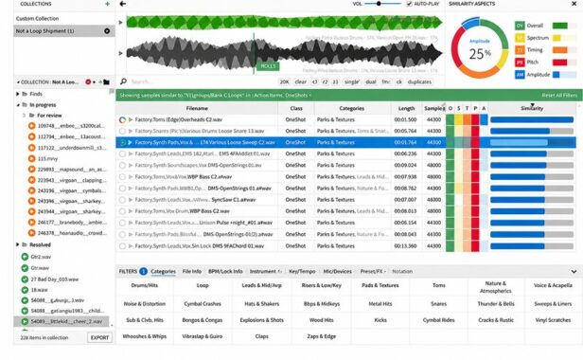The image size is (583, 360).
Task: Switch to the BPM/Lock Info tab
Action: tap(225, 271)
